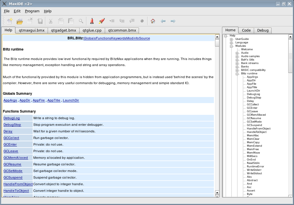Open the GCMemAlloced function link
This screenshot has height=205, width=294.
tap(16, 158)
